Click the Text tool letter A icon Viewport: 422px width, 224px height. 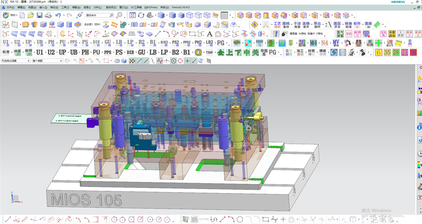210,34
